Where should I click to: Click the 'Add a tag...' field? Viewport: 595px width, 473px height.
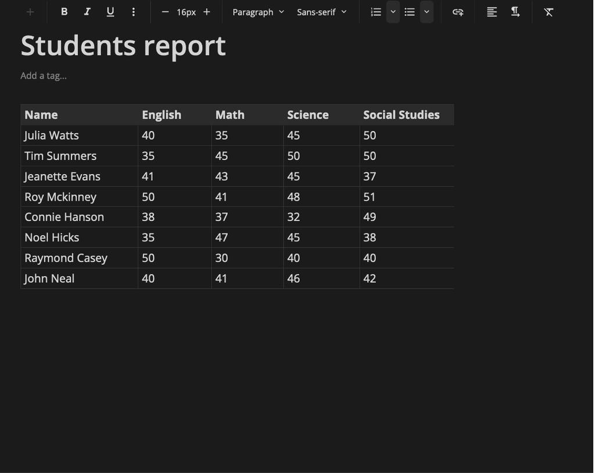(x=44, y=76)
